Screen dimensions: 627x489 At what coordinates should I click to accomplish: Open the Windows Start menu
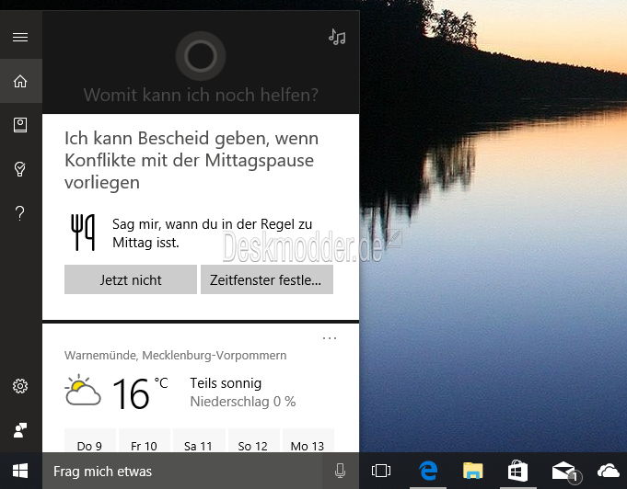point(20,471)
